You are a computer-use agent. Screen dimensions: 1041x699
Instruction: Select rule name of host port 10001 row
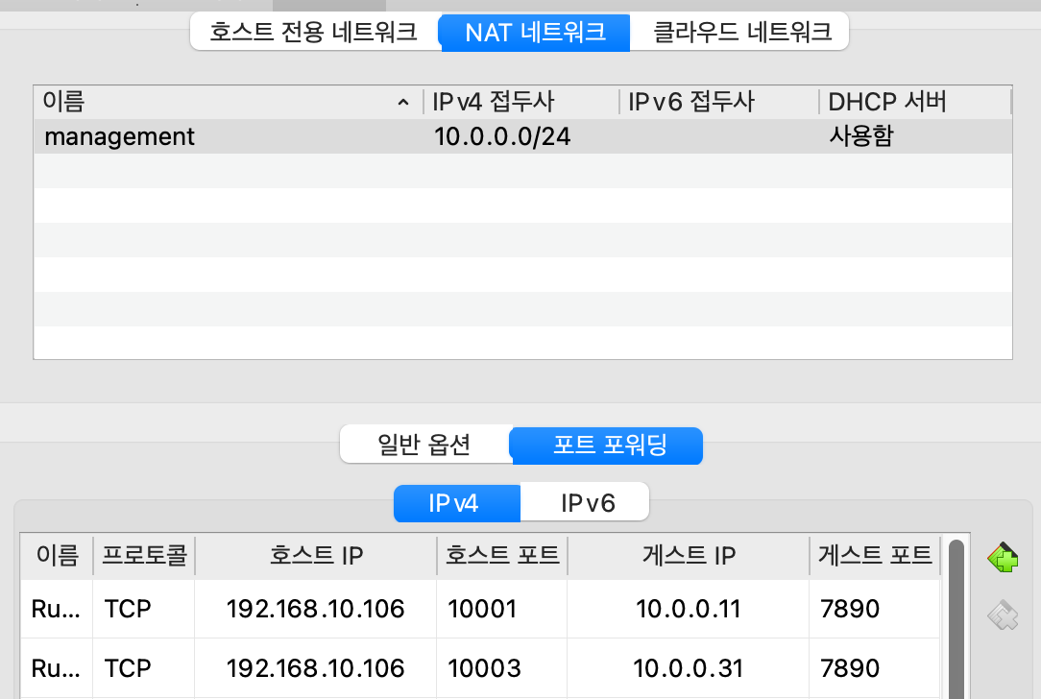click(x=57, y=609)
